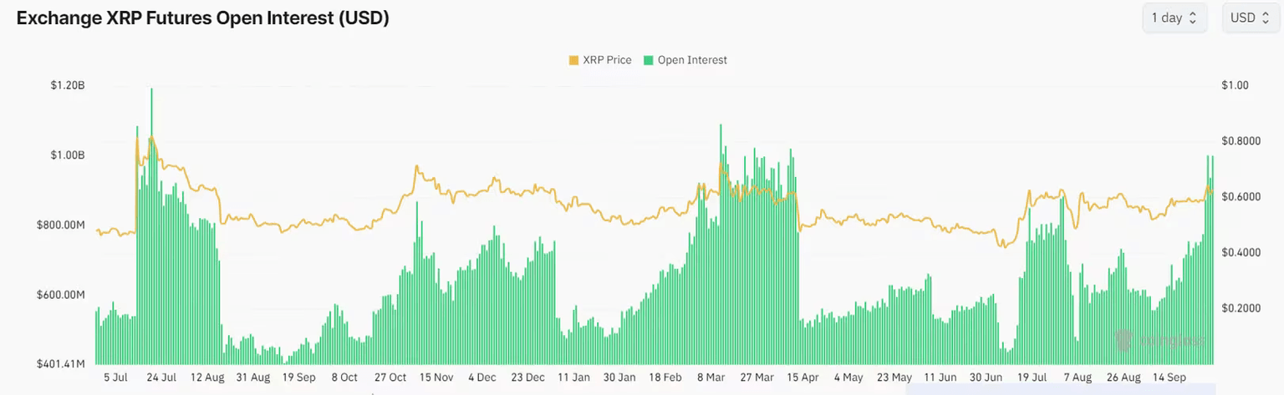Click the green Open Interest legend swatch
Viewport: 1284px width, 395px height.
[649, 60]
